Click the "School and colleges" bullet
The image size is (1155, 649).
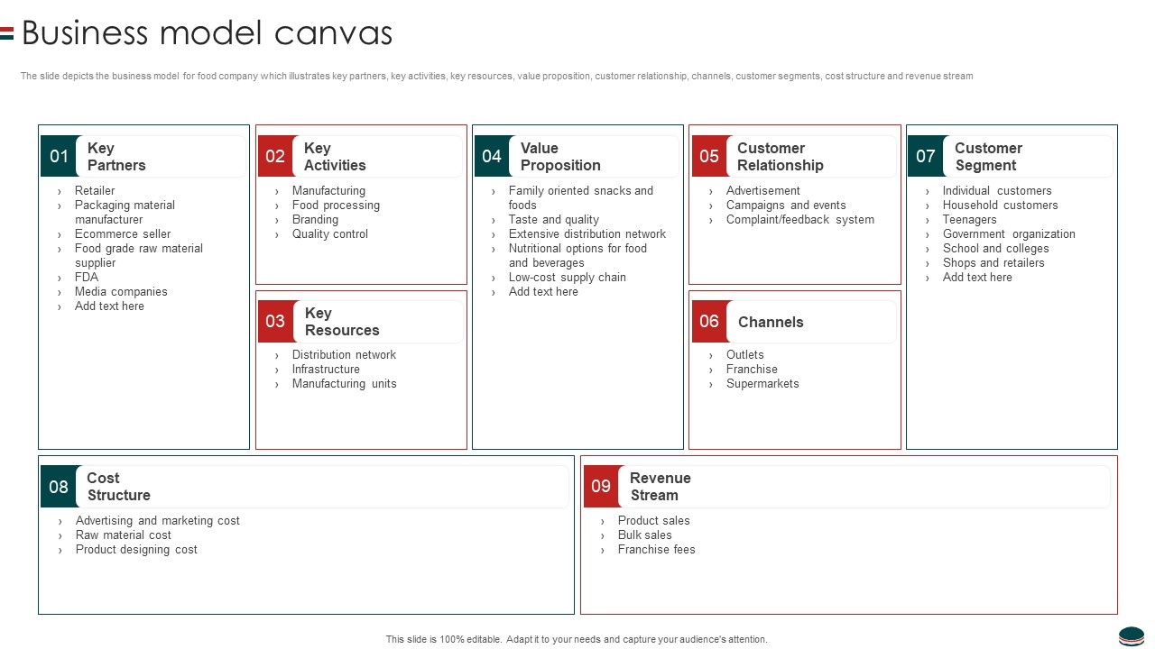tap(995, 249)
